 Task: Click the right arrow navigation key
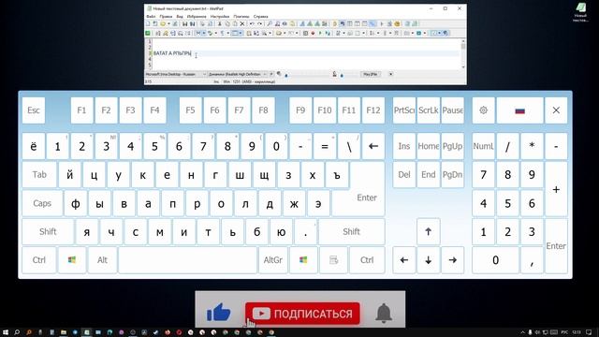tap(453, 260)
